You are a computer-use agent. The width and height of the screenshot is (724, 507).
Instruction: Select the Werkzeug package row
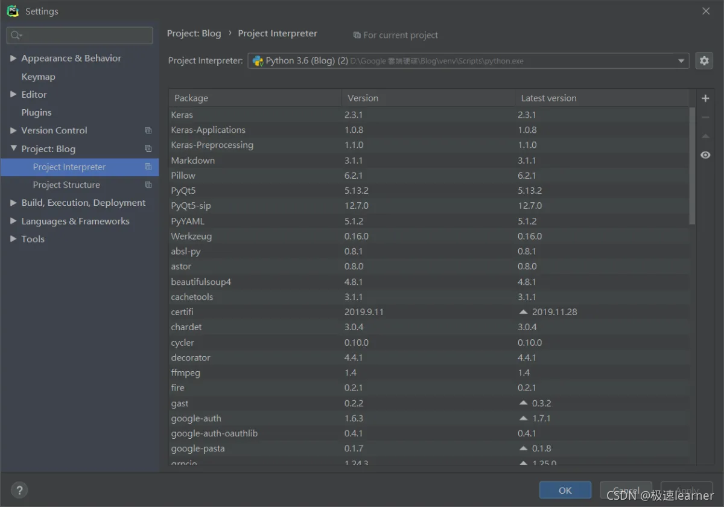[x=429, y=236]
